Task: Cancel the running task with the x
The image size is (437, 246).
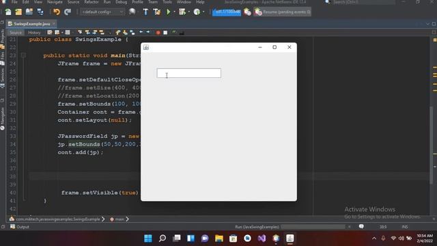Action: pyautogui.click(x=350, y=227)
